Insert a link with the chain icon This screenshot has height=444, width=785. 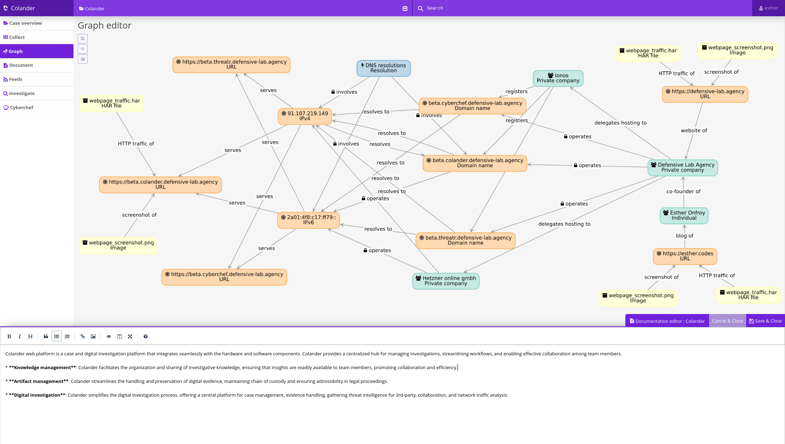(x=83, y=337)
